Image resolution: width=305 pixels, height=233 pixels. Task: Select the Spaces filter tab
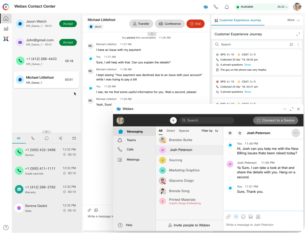click(x=184, y=131)
